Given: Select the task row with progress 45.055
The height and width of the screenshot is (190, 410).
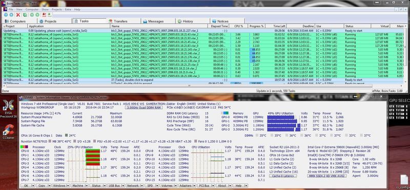Looking at the screenshot, I should [x=202, y=60].
